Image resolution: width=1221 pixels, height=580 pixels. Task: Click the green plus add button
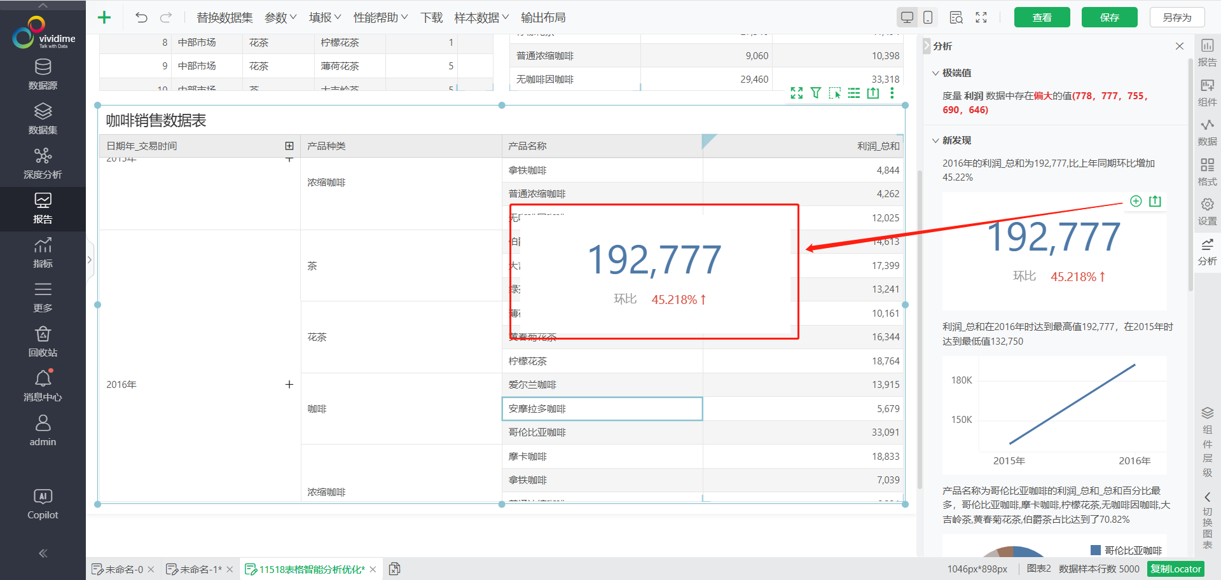click(104, 17)
